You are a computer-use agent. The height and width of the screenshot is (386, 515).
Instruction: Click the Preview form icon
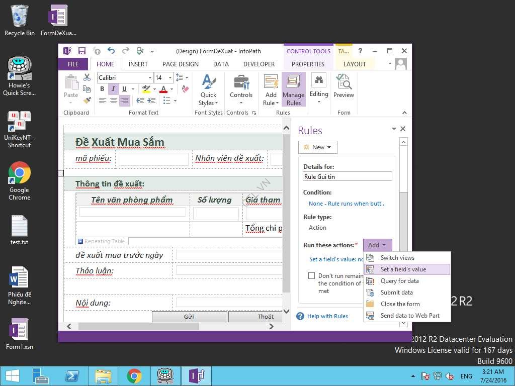coord(344,86)
